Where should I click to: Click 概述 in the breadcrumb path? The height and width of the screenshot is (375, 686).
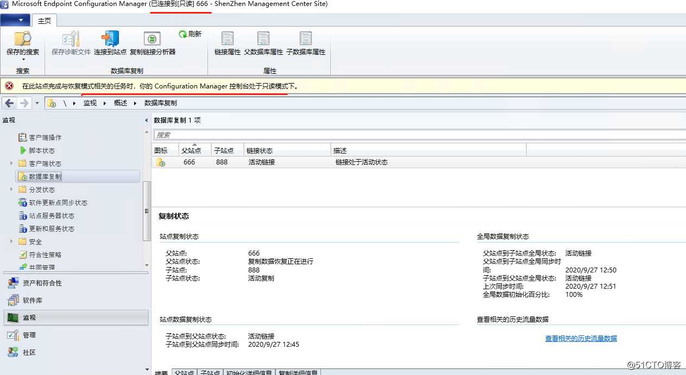121,103
